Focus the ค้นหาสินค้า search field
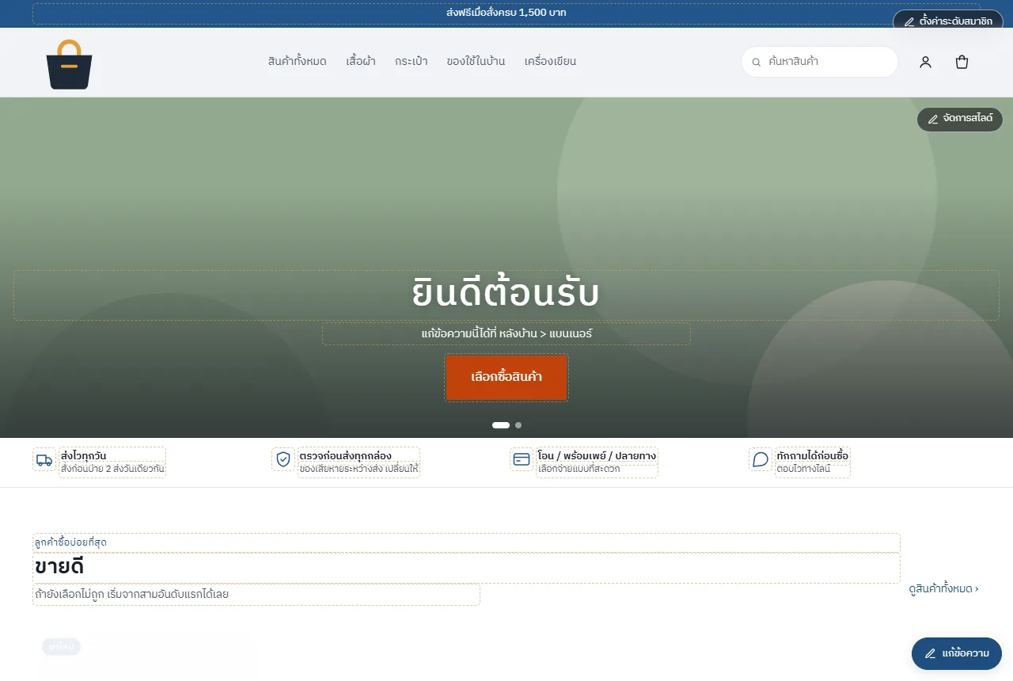1013x681 pixels. pyautogui.click(x=820, y=62)
